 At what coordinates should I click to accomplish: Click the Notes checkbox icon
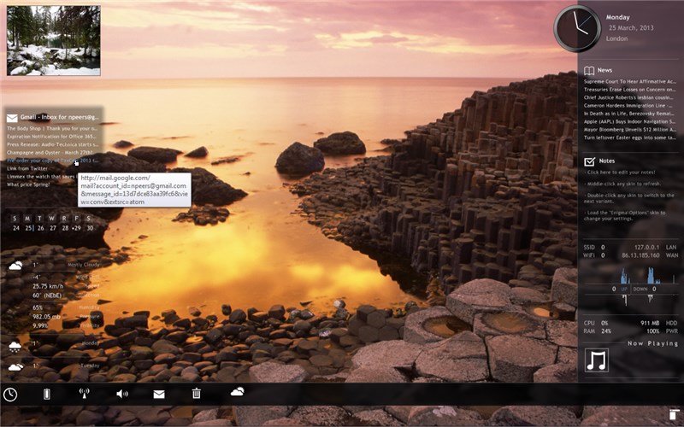[589, 161]
